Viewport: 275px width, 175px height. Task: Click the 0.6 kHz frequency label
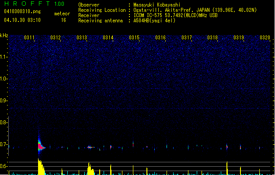point(3,166)
